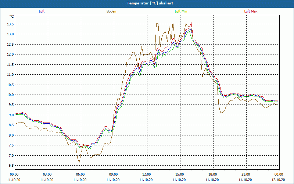
Task: Click the "Luft" legend label
Action: (x=42, y=11)
